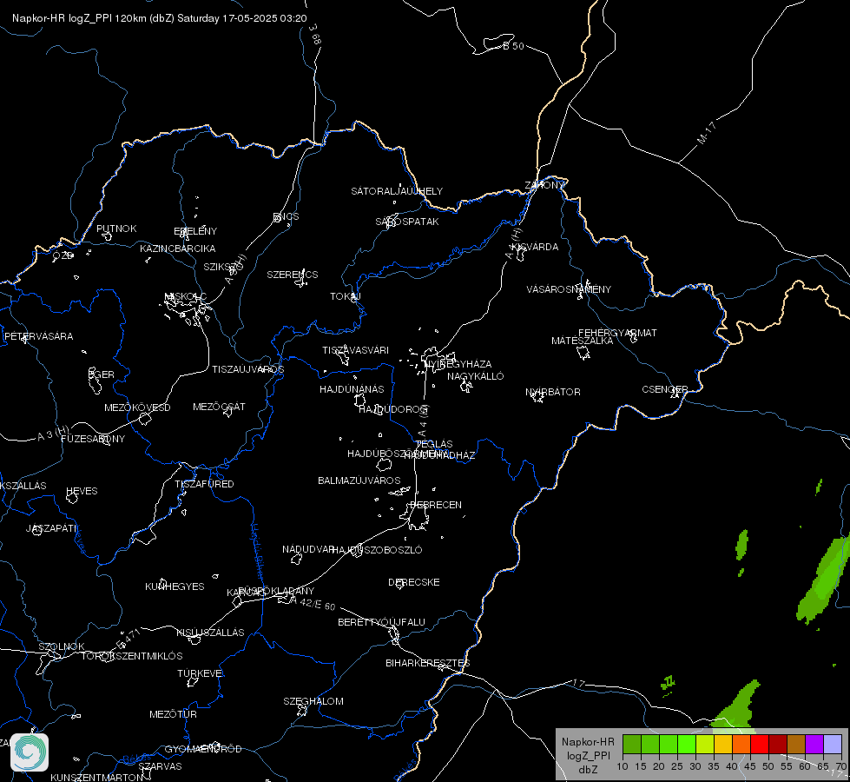Select the NYÍRBÁTOR label

[x=553, y=392]
